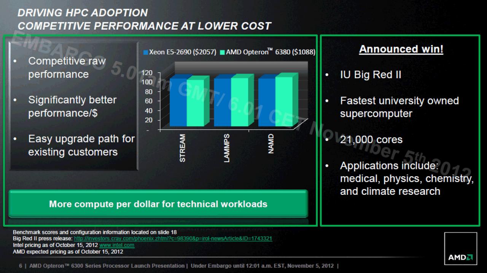Viewport: 487px width, 273px height.
Task: Click 'Under Embargo until 12:01 a.m. EST' footer
Action: 262,266
